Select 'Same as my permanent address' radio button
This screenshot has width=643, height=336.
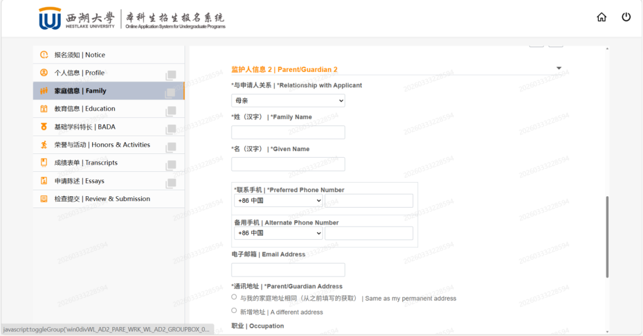[234, 297]
